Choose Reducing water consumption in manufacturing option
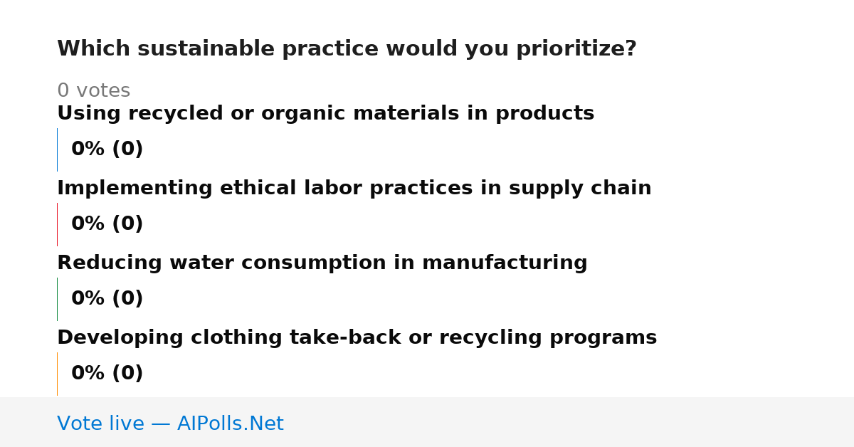The image size is (854, 447). (x=322, y=263)
